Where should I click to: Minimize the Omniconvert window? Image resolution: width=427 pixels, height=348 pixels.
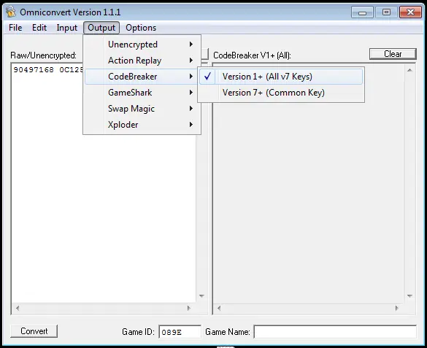[x=362, y=12]
